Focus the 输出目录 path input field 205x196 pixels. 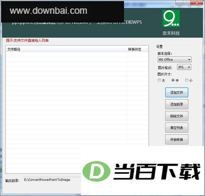[x=52, y=180]
